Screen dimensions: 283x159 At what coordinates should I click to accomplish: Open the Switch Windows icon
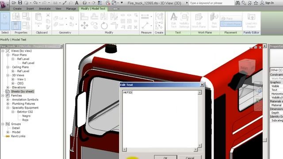[114, 3]
